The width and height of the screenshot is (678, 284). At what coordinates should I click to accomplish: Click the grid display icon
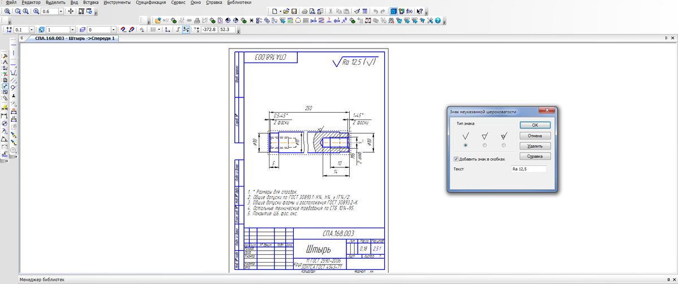coord(154,29)
